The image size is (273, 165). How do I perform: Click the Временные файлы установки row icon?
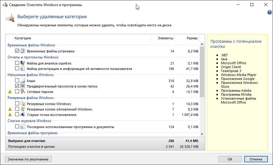23,51
